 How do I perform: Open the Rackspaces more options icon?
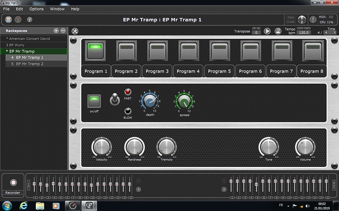point(63,31)
